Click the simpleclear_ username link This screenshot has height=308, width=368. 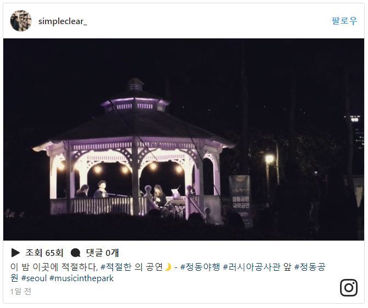coord(63,21)
